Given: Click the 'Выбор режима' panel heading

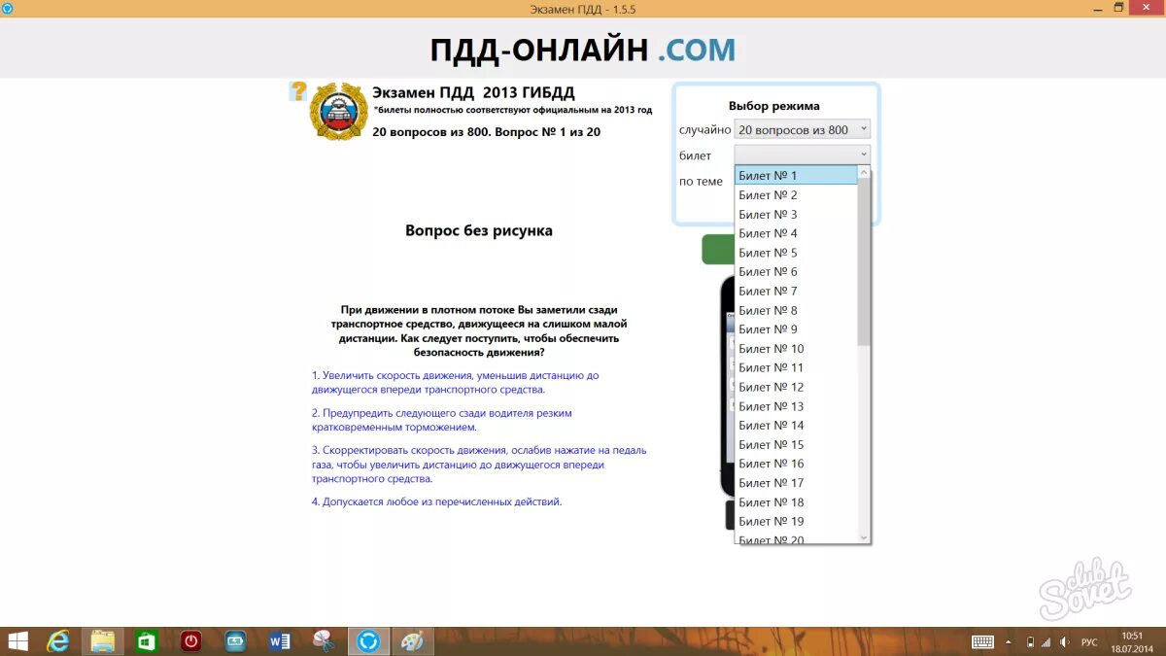Looking at the screenshot, I should click(x=774, y=106).
